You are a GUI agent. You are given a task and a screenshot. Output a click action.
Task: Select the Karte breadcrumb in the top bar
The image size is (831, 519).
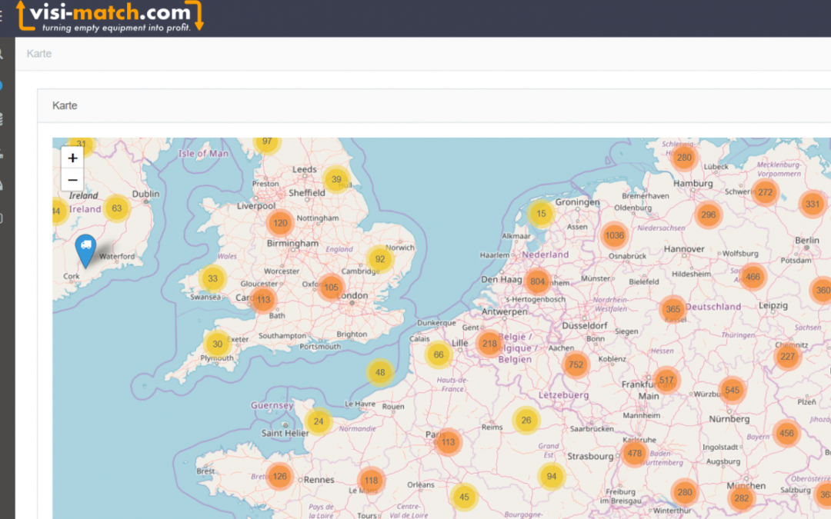point(39,54)
